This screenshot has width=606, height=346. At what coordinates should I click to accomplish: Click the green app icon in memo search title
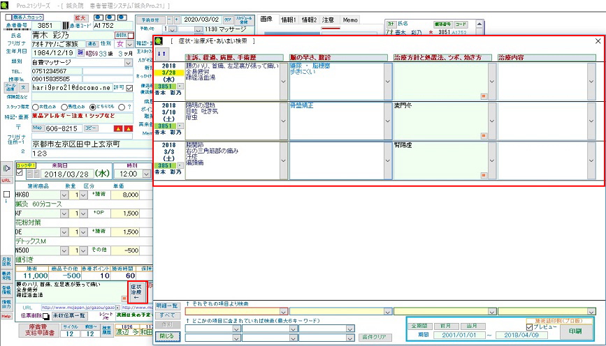coord(159,41)
